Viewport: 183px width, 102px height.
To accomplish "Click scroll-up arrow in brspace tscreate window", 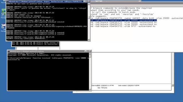I will pos(89,4).
